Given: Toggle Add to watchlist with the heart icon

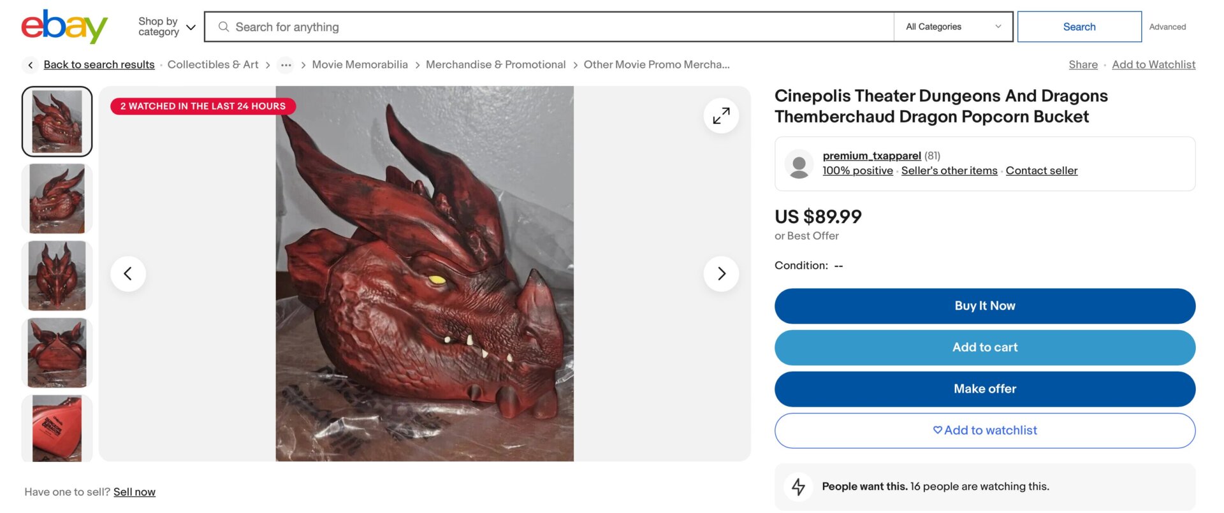Looking at the screenshot, I should pos(937,430).
